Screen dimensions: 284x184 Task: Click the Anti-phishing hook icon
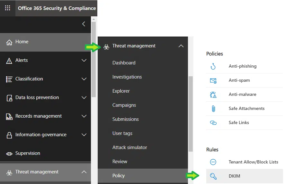(213, 66)
